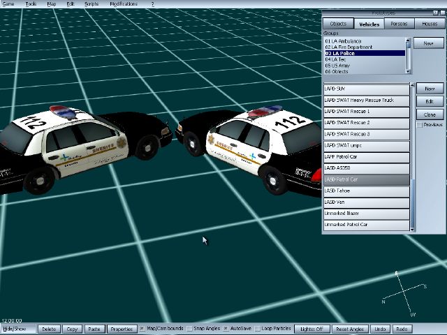Viewport: 447px width, 335px height.
Task: Enable the Snap Angles checkbox
Action: [189, 329]
